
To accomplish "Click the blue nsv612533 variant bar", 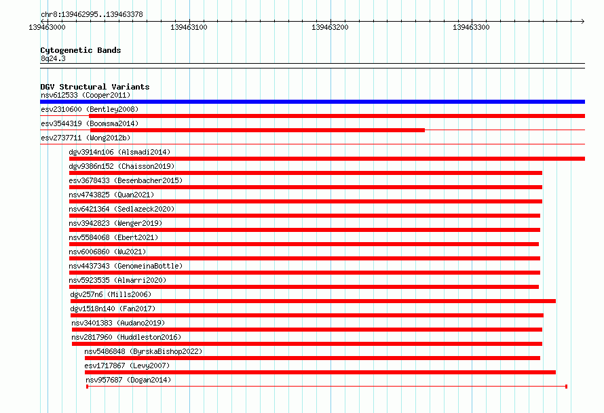I will coord(312,102).
